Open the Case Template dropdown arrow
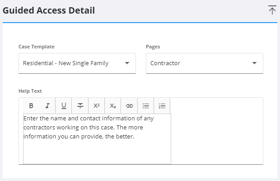Viewport: 280px width, 181px height. tap(127, 63)
